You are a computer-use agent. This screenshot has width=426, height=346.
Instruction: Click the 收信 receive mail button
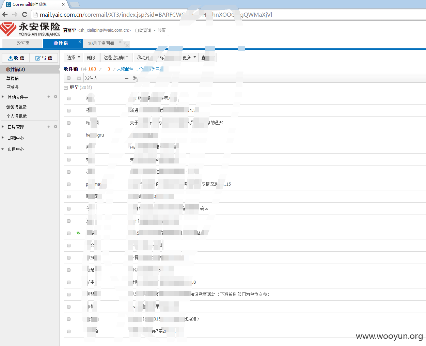coord(16,58)
